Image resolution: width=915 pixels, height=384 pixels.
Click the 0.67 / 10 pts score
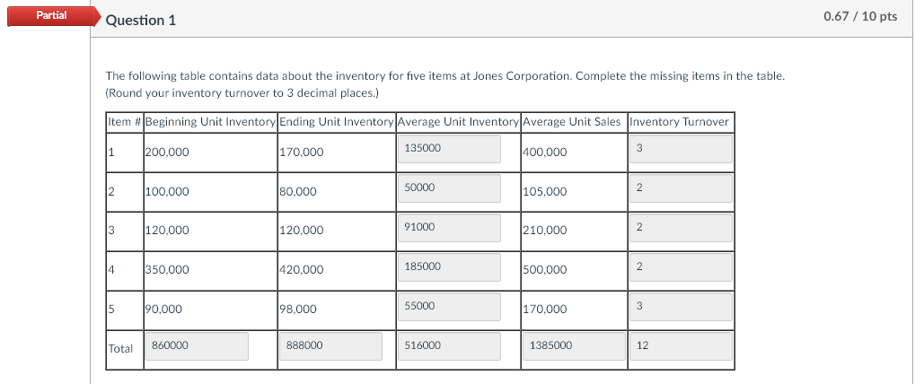pos(860,16)
